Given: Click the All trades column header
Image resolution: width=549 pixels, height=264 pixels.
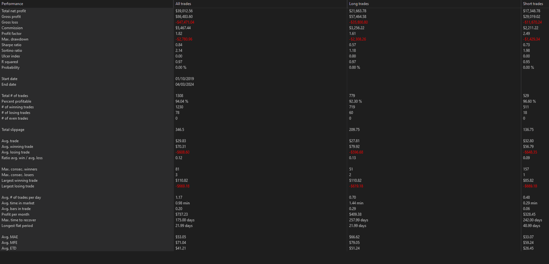Looking at the screenshot, I should click(x=183, y=4).
